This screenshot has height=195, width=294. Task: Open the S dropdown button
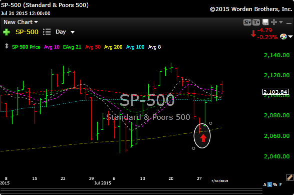point(247,23)
